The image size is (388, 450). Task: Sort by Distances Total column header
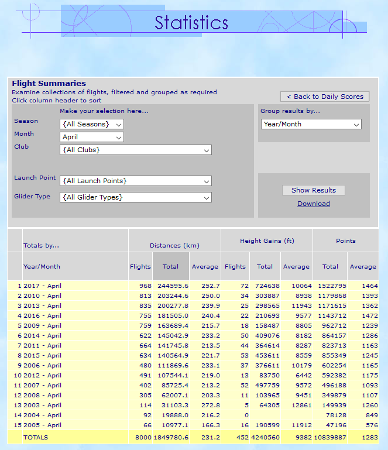170,266
